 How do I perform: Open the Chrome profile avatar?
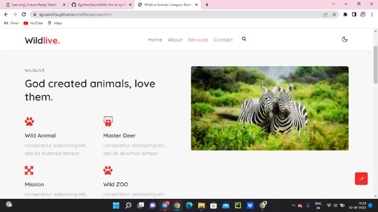[363, 15]
